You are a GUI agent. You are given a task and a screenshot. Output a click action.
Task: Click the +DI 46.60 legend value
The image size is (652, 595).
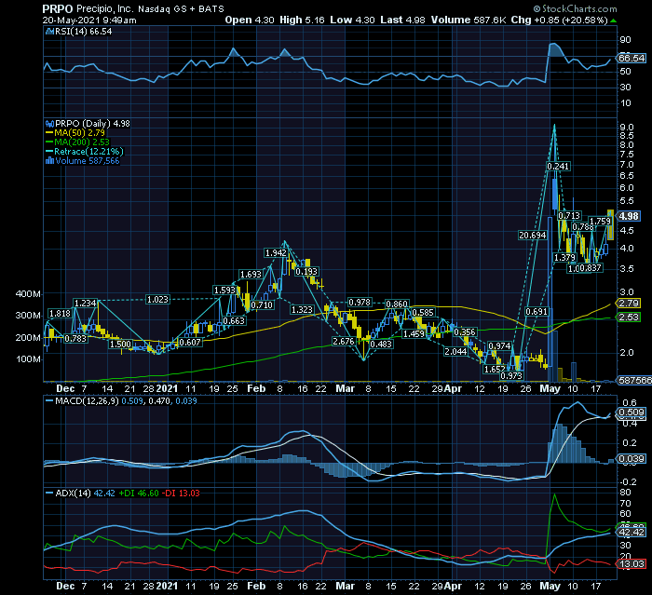[139, 494]
